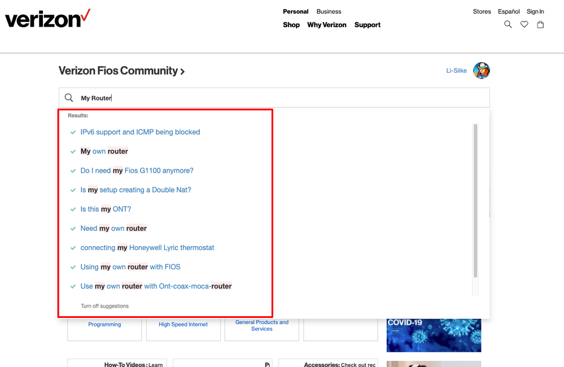The height and width of the screenshot is (367, 564).
Task: Open connecting my Honeywell Lyric thermostat result
Action: click(x=147, y=247)
